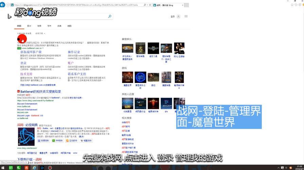Click 炉石传说 Hearthstone thumbnail
The image size is (304, 170).
(x=127, y=48)
